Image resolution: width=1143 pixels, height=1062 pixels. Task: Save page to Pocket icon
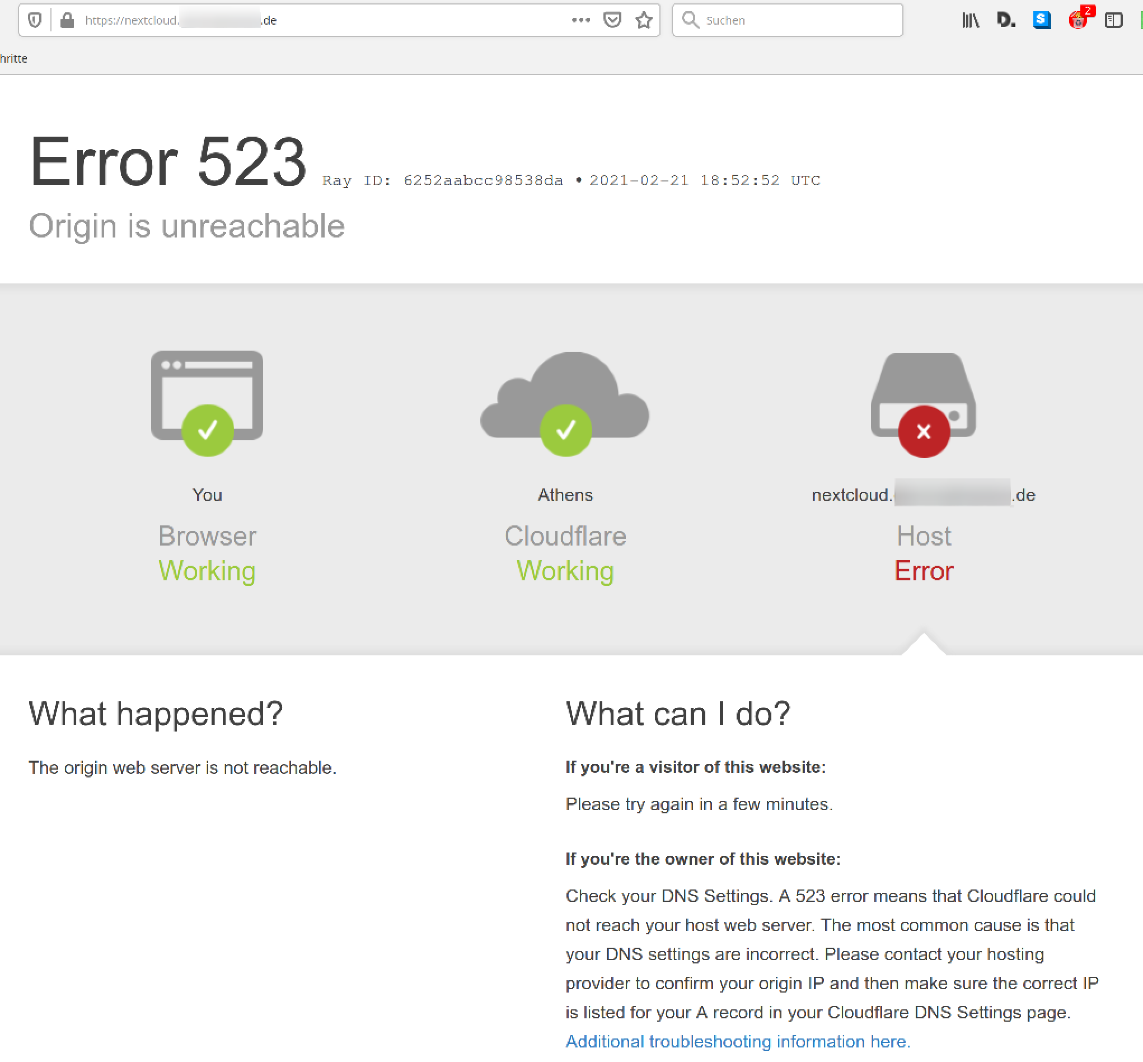[x=612, y=20]
